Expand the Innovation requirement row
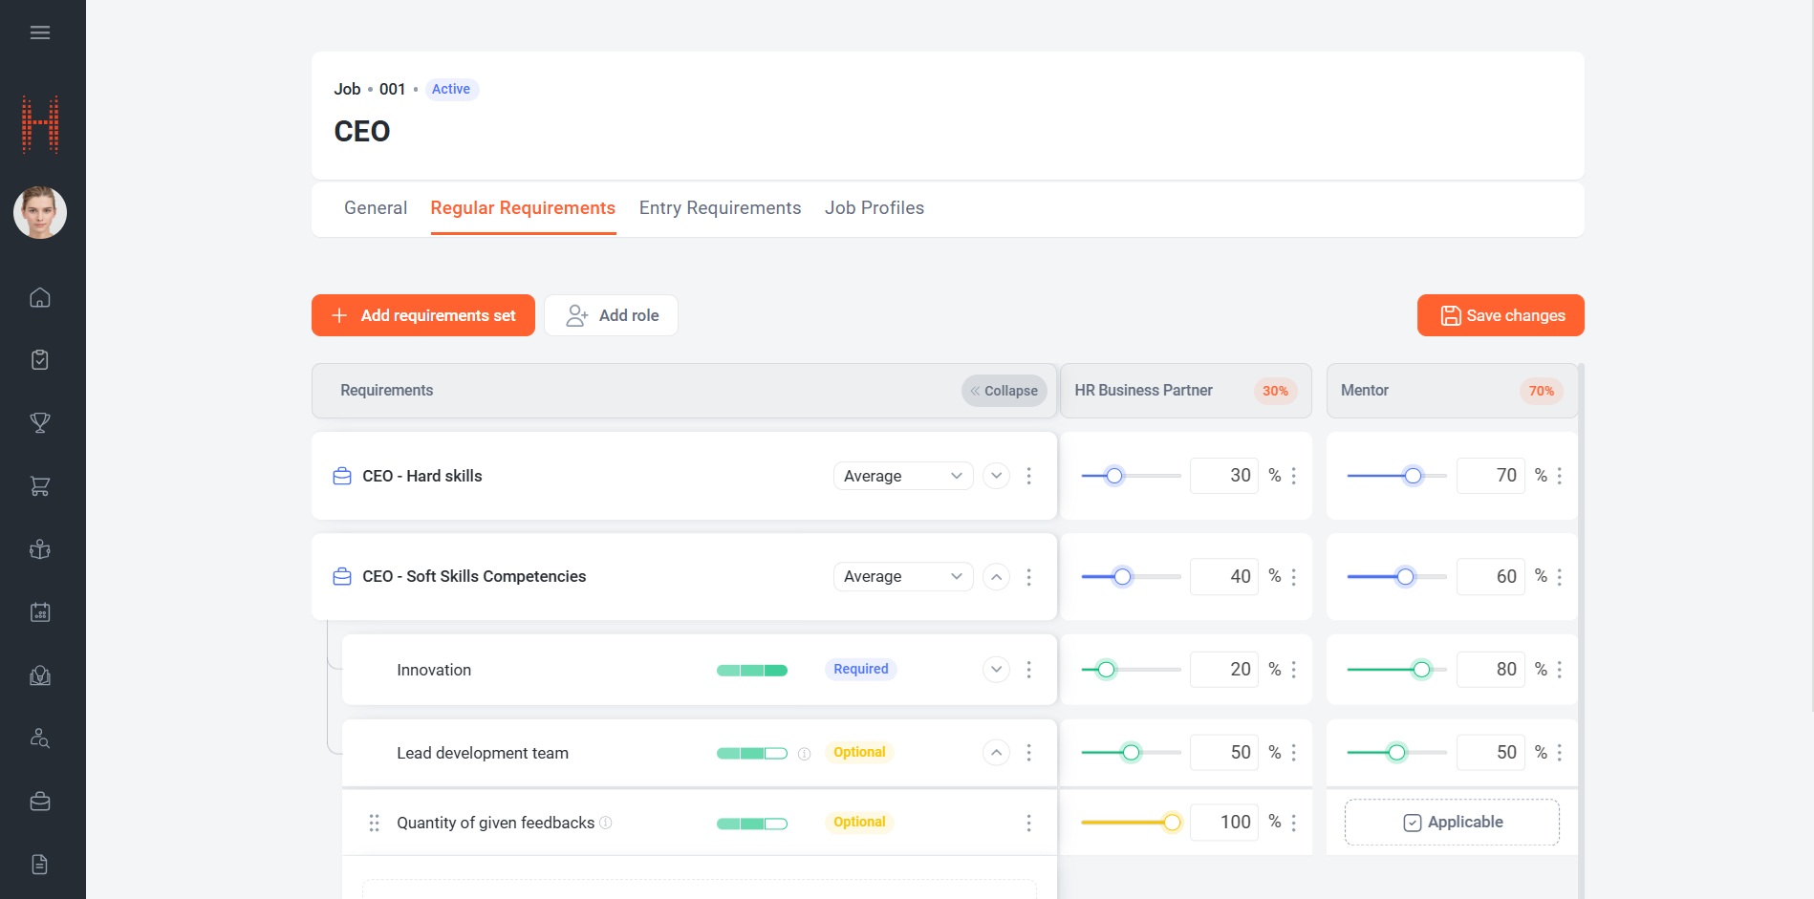Viewport: 1814px width, 899px height. 996,669
